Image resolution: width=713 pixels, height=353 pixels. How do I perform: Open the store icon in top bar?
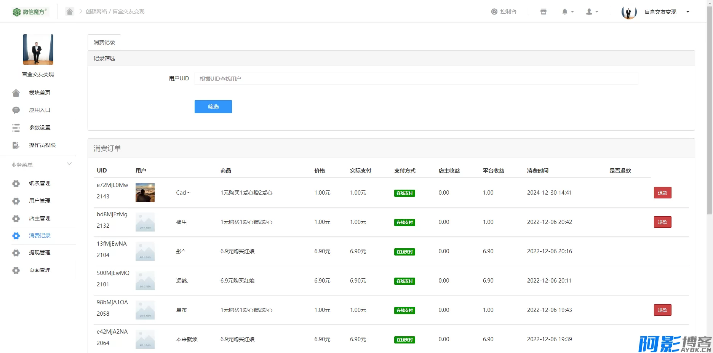543,12
